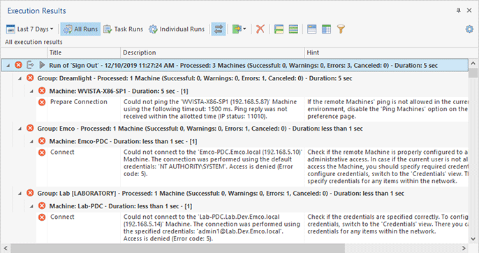Click the expand all rows icon
Screen dimensions: 479x253
[279, 29]
